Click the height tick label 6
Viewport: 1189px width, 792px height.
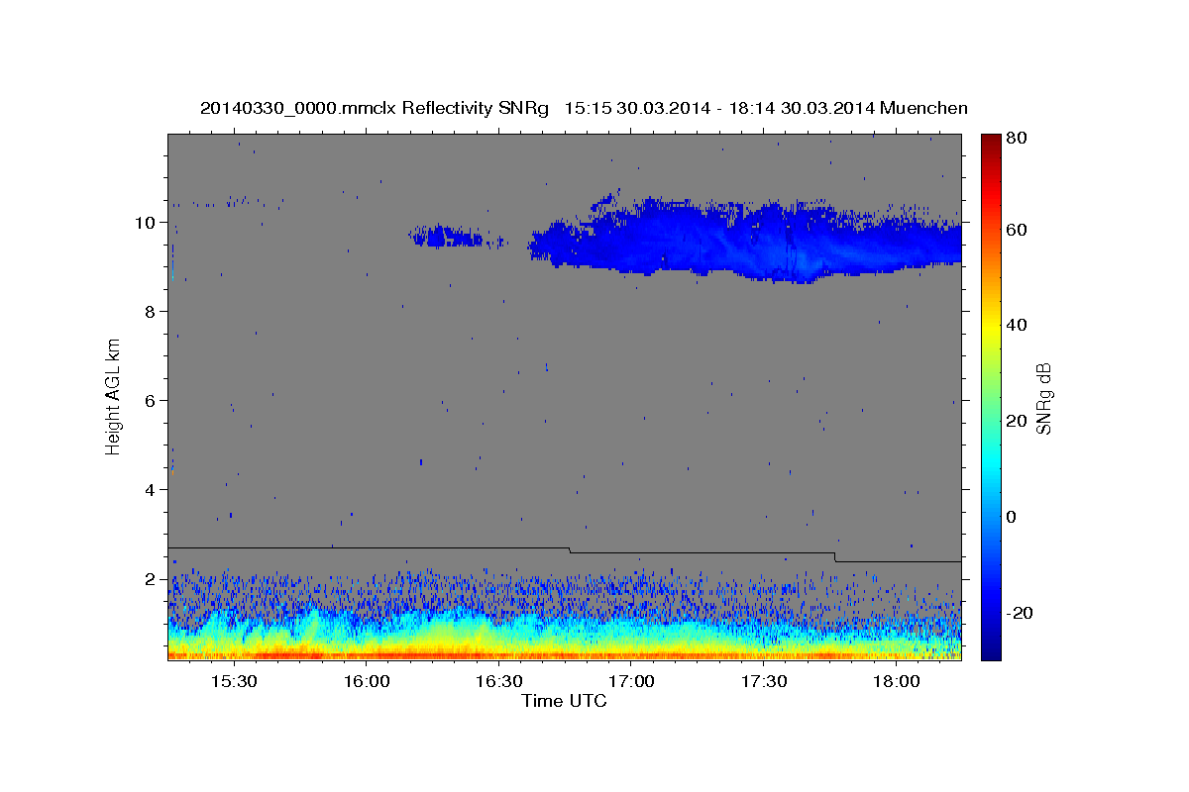[151, 400]
